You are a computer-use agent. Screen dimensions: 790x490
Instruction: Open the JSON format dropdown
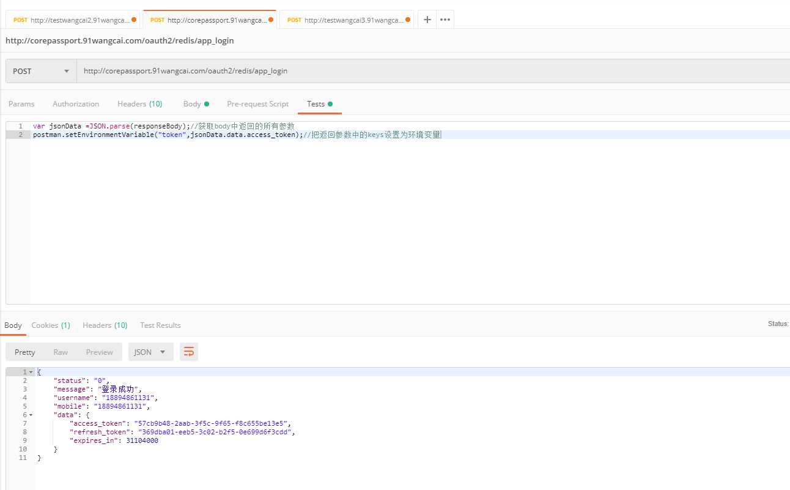[150, 352]
